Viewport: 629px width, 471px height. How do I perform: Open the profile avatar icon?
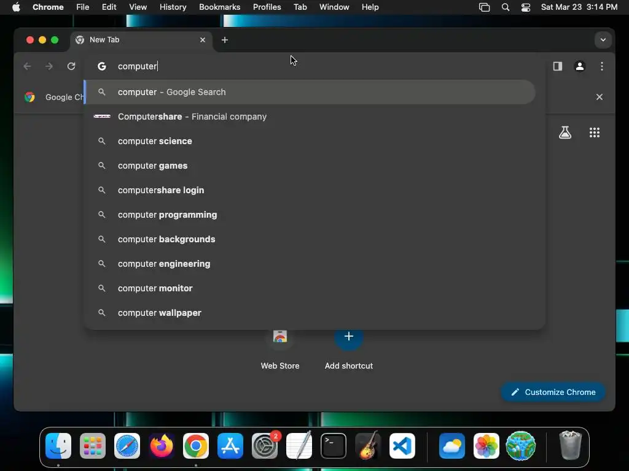580,66
